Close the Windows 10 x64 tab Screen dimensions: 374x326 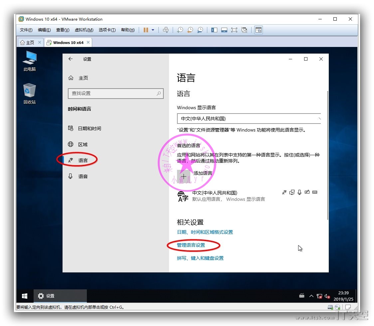point(88,43)
